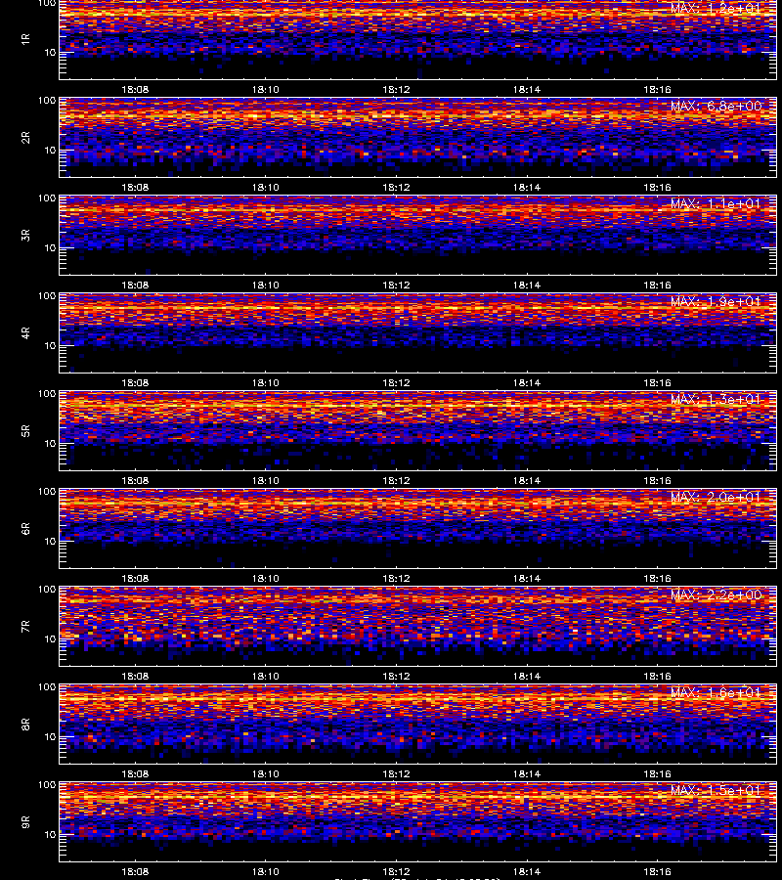Screen dimensions: 782x880
Task: Click the 18:14 tick label below panel 5R
Action: coord(527,480)
